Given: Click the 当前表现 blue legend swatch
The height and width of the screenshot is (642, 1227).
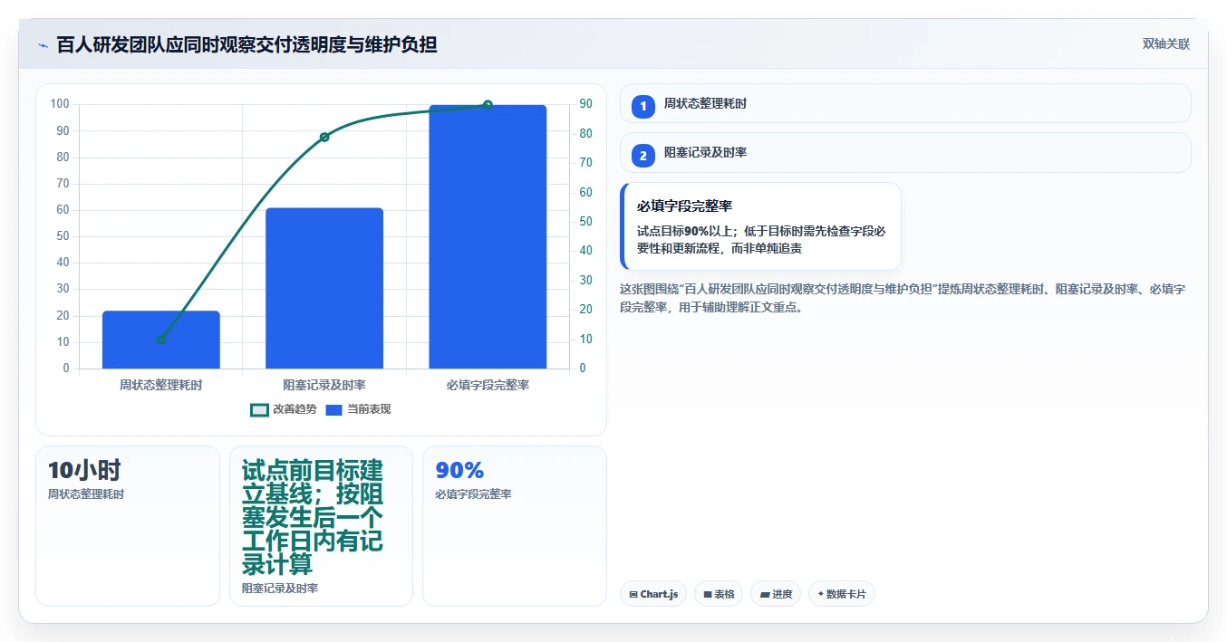Looking at the screenshot, I should pos(333,409).
